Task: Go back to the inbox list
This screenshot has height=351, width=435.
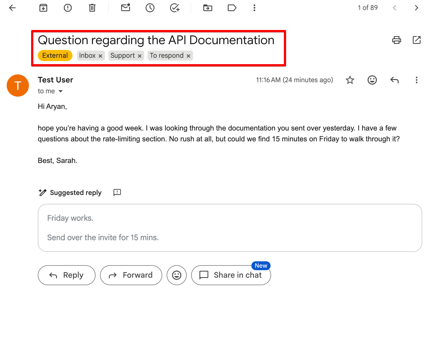Action: tap(12, 8)
